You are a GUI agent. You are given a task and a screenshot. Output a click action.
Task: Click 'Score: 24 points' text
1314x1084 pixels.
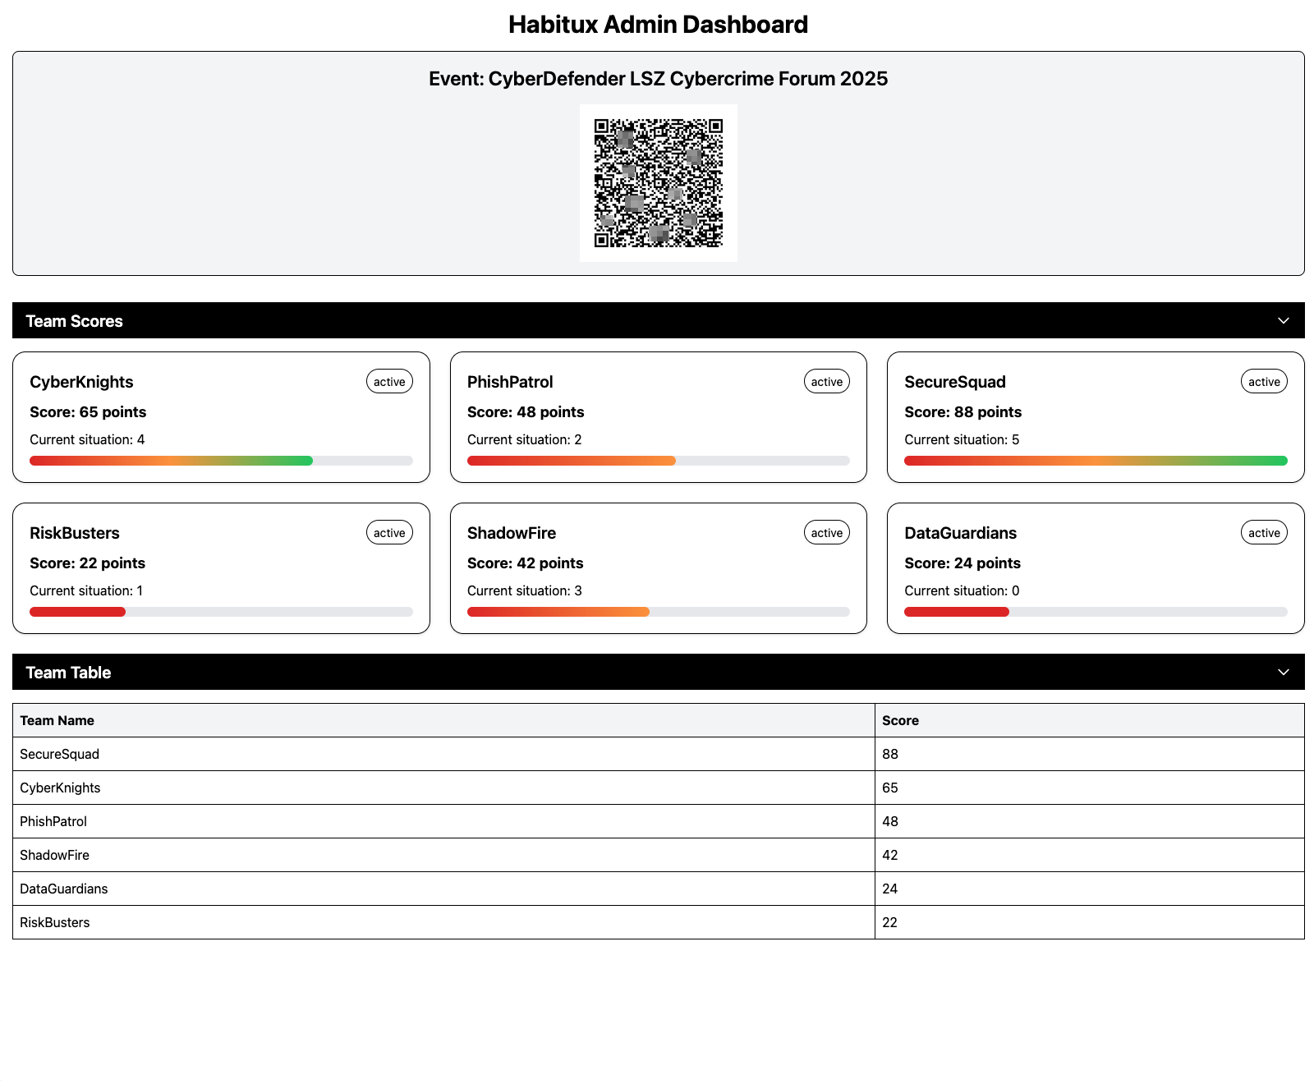(963, 563)
